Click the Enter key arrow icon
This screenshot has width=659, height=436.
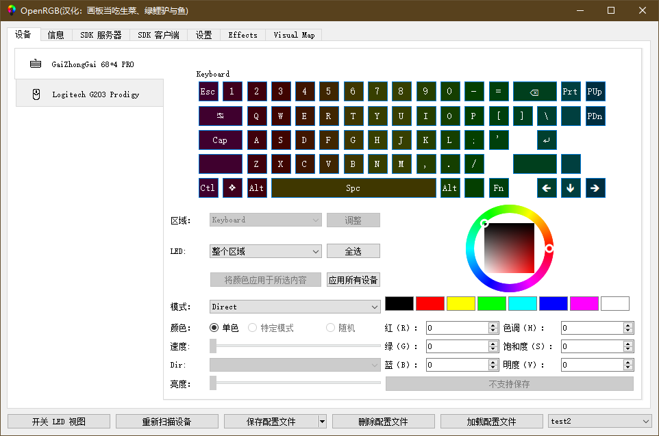(547, 140)
